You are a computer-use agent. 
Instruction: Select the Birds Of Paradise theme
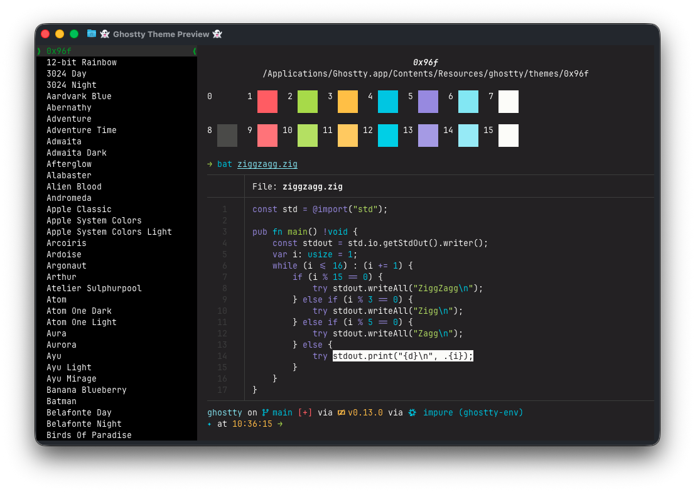pos(89,436)
